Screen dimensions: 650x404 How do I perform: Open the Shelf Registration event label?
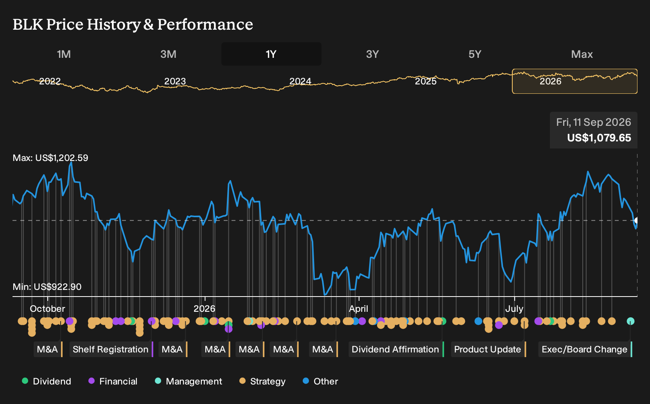pos(111,349)
